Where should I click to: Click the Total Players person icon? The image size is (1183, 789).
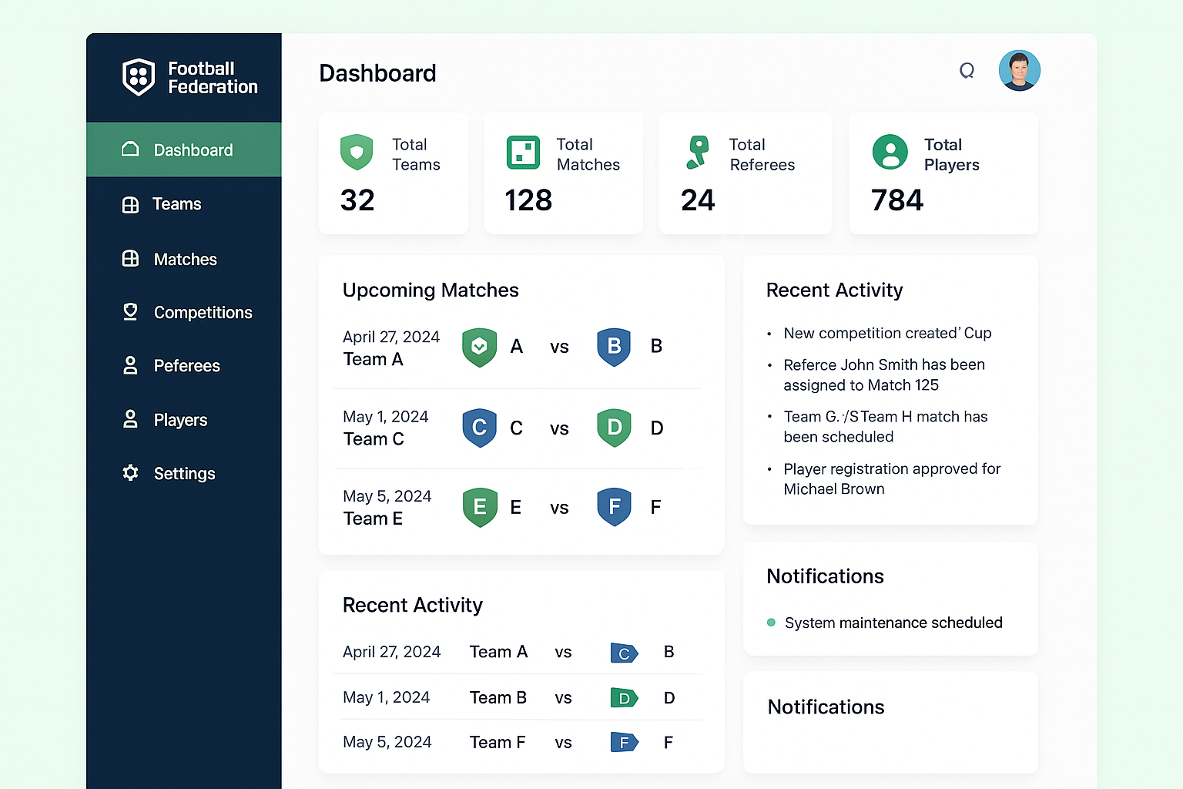pyautogui.click(x=890, y=152)
